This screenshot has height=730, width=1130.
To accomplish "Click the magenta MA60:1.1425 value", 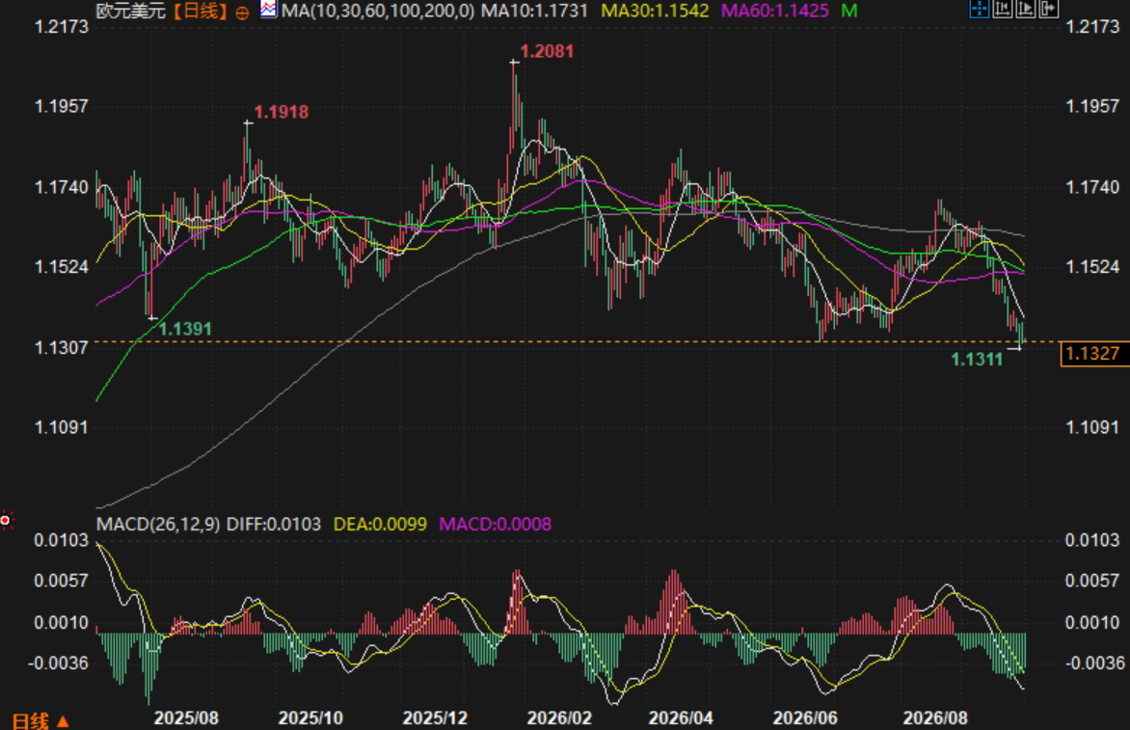I will point(774,11).
